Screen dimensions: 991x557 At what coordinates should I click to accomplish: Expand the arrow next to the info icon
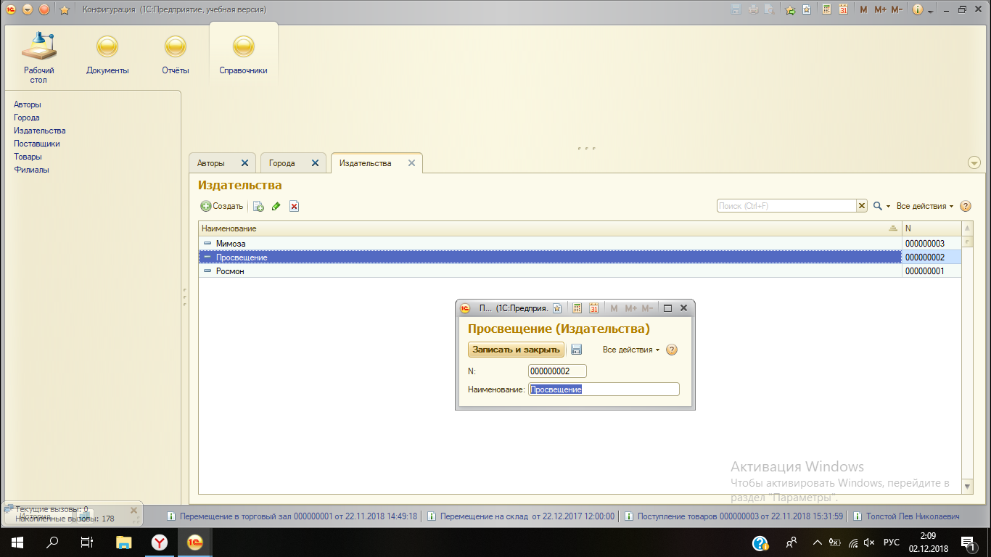929,10
